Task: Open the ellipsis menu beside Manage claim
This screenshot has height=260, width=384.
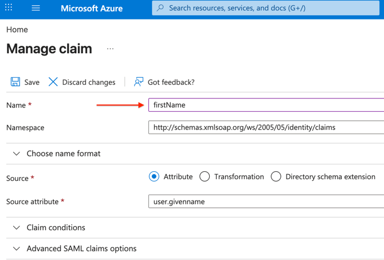Action: coord(110,49)
